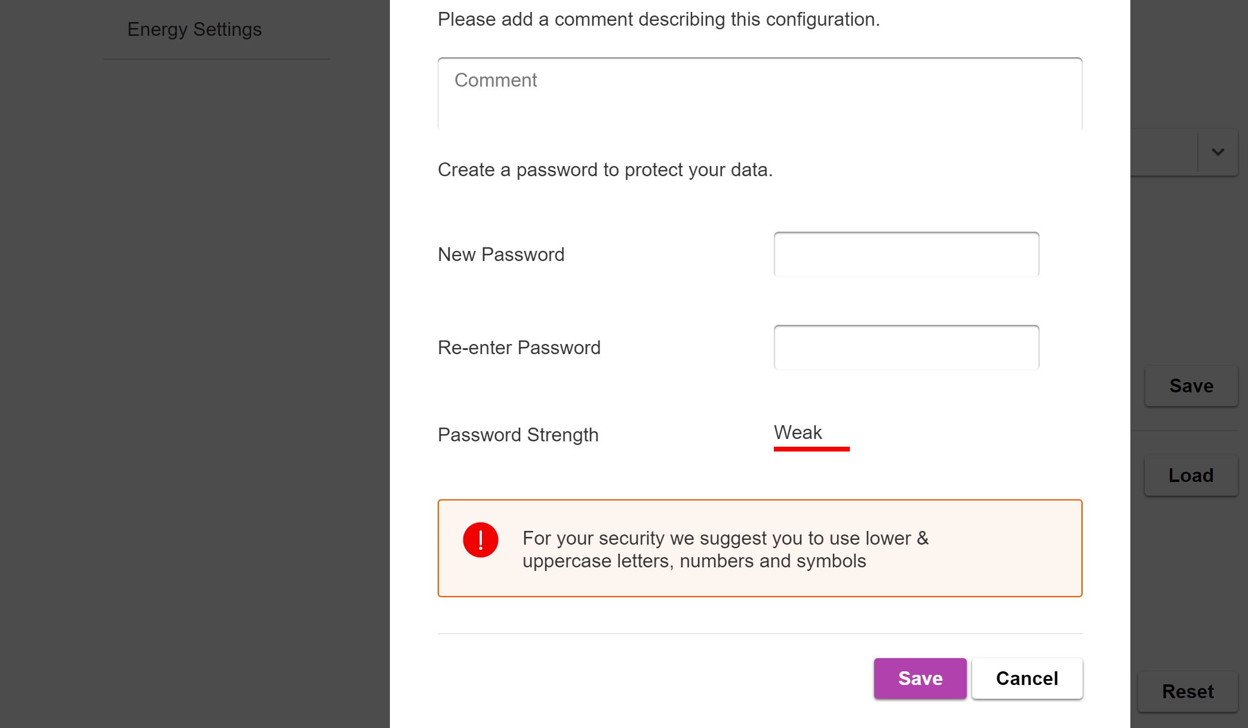Click the combo box field beside the chevron
The width and height of the screenshot is (1248, 728).
[x=1163, y=152]
